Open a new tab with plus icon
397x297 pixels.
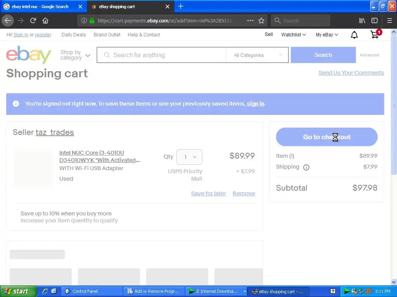(x=181, y=6)
